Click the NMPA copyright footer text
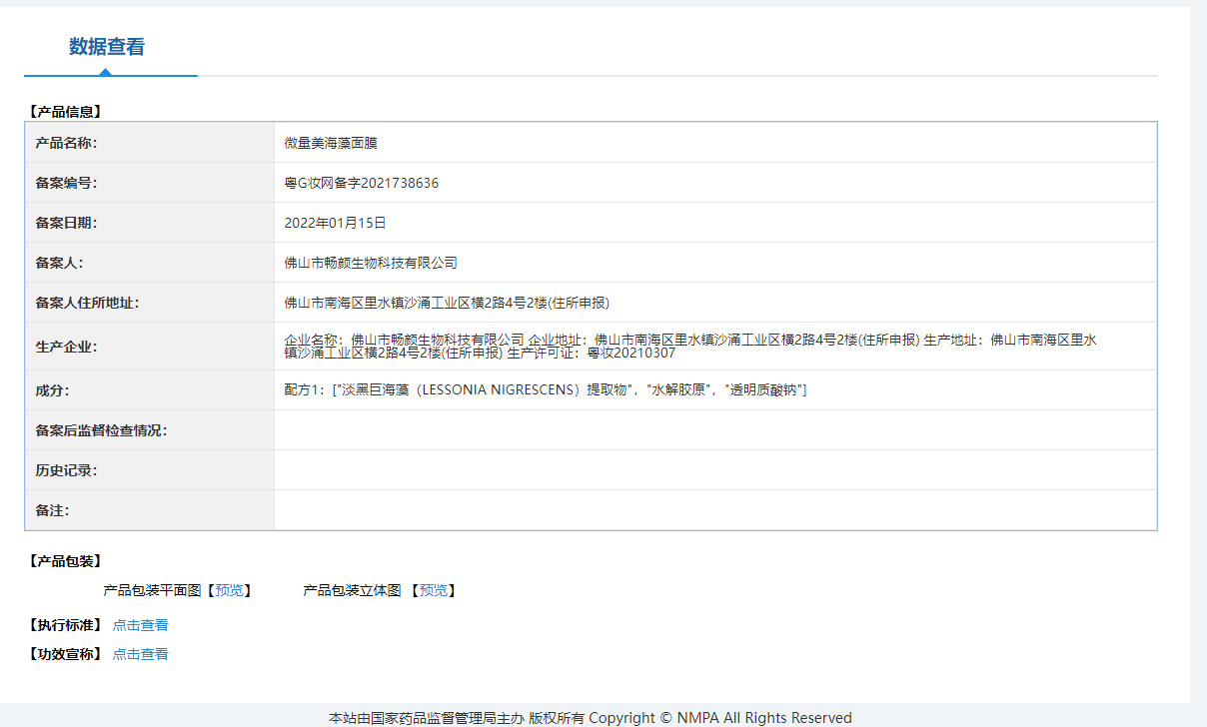The height and width of the screenshot is (727, 1207). point(588,716)
